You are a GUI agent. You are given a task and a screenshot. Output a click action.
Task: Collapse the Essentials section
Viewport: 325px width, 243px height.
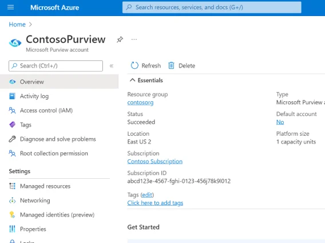pos(132,80)
